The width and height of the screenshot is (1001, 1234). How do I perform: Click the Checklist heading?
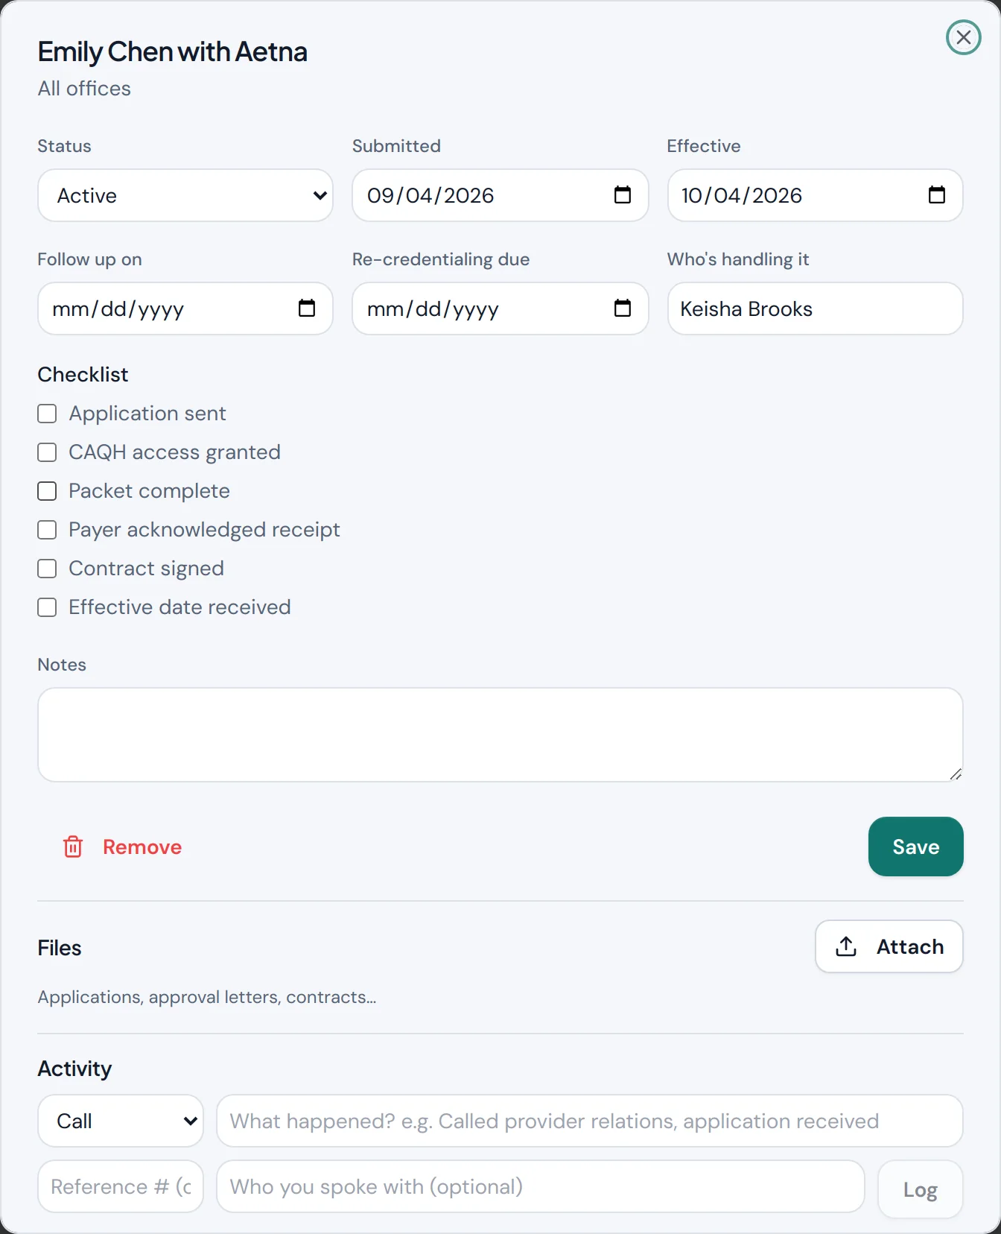[83, 374]
